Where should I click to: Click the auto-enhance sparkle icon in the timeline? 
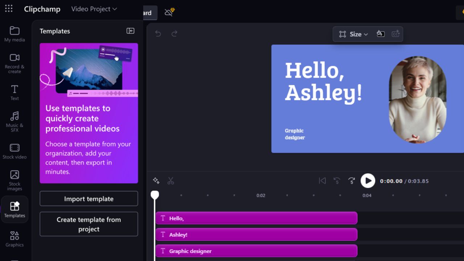pyautogui.click(x=156, y=180)
